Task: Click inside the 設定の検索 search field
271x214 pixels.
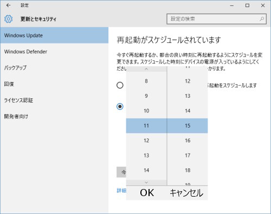Action: pyautogui.click(x=216, y=19)
